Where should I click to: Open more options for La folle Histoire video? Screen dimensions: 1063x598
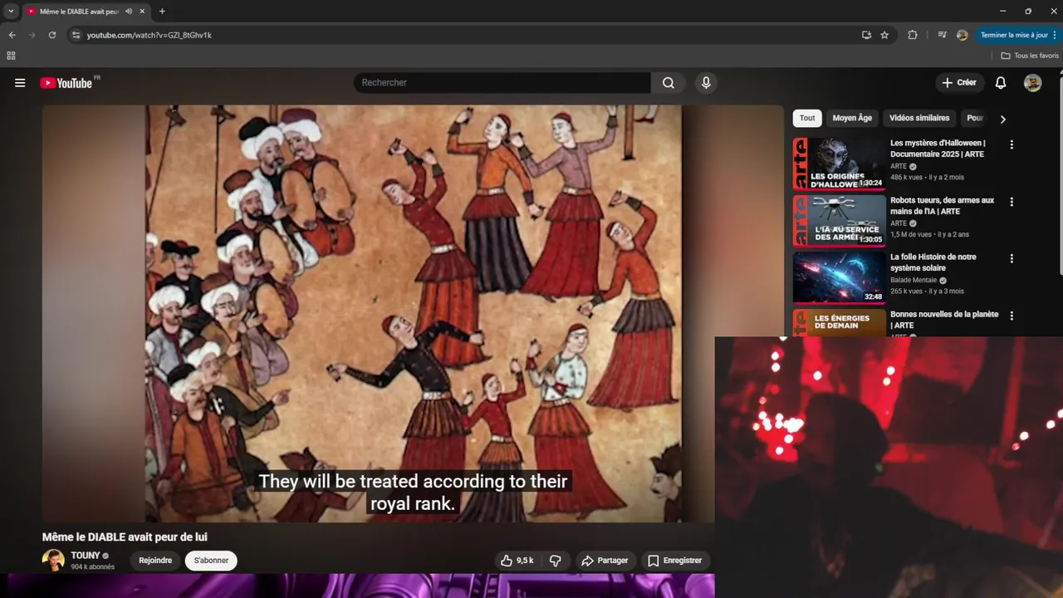1012,258
